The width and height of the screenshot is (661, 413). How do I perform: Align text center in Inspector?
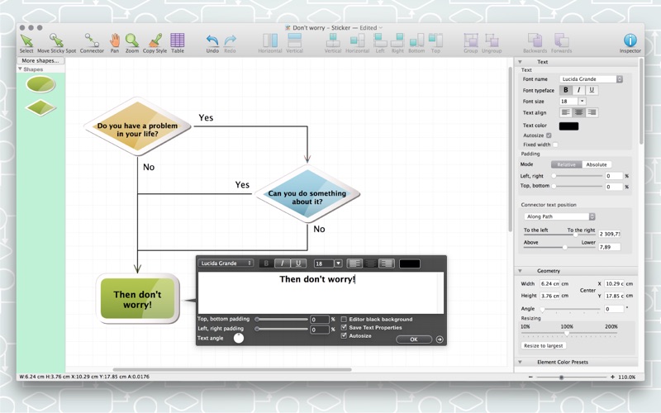coord(579,112)
